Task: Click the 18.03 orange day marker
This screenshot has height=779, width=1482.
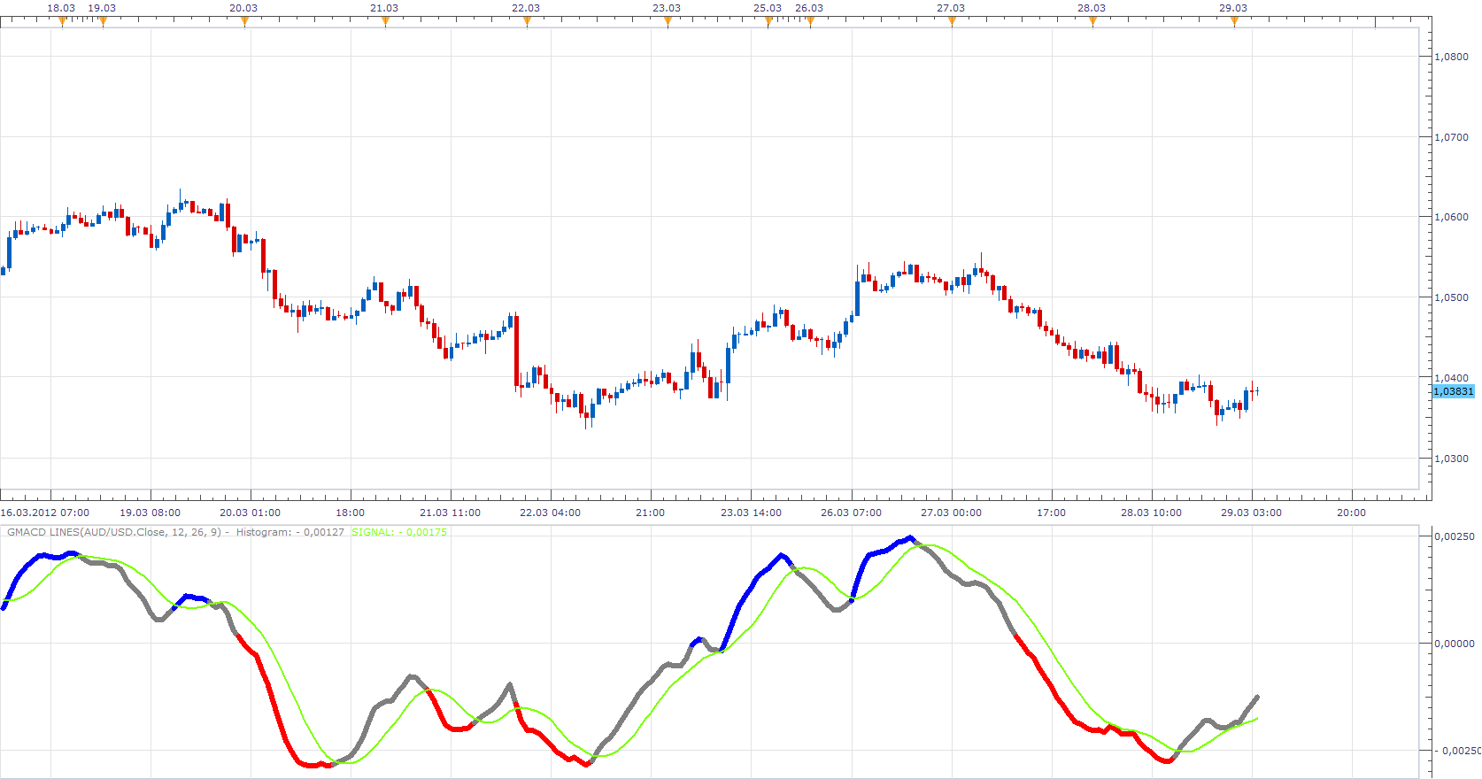Action: 62,22
